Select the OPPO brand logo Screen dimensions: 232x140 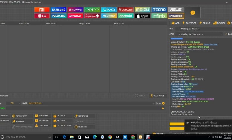click(x=92, y=10)
